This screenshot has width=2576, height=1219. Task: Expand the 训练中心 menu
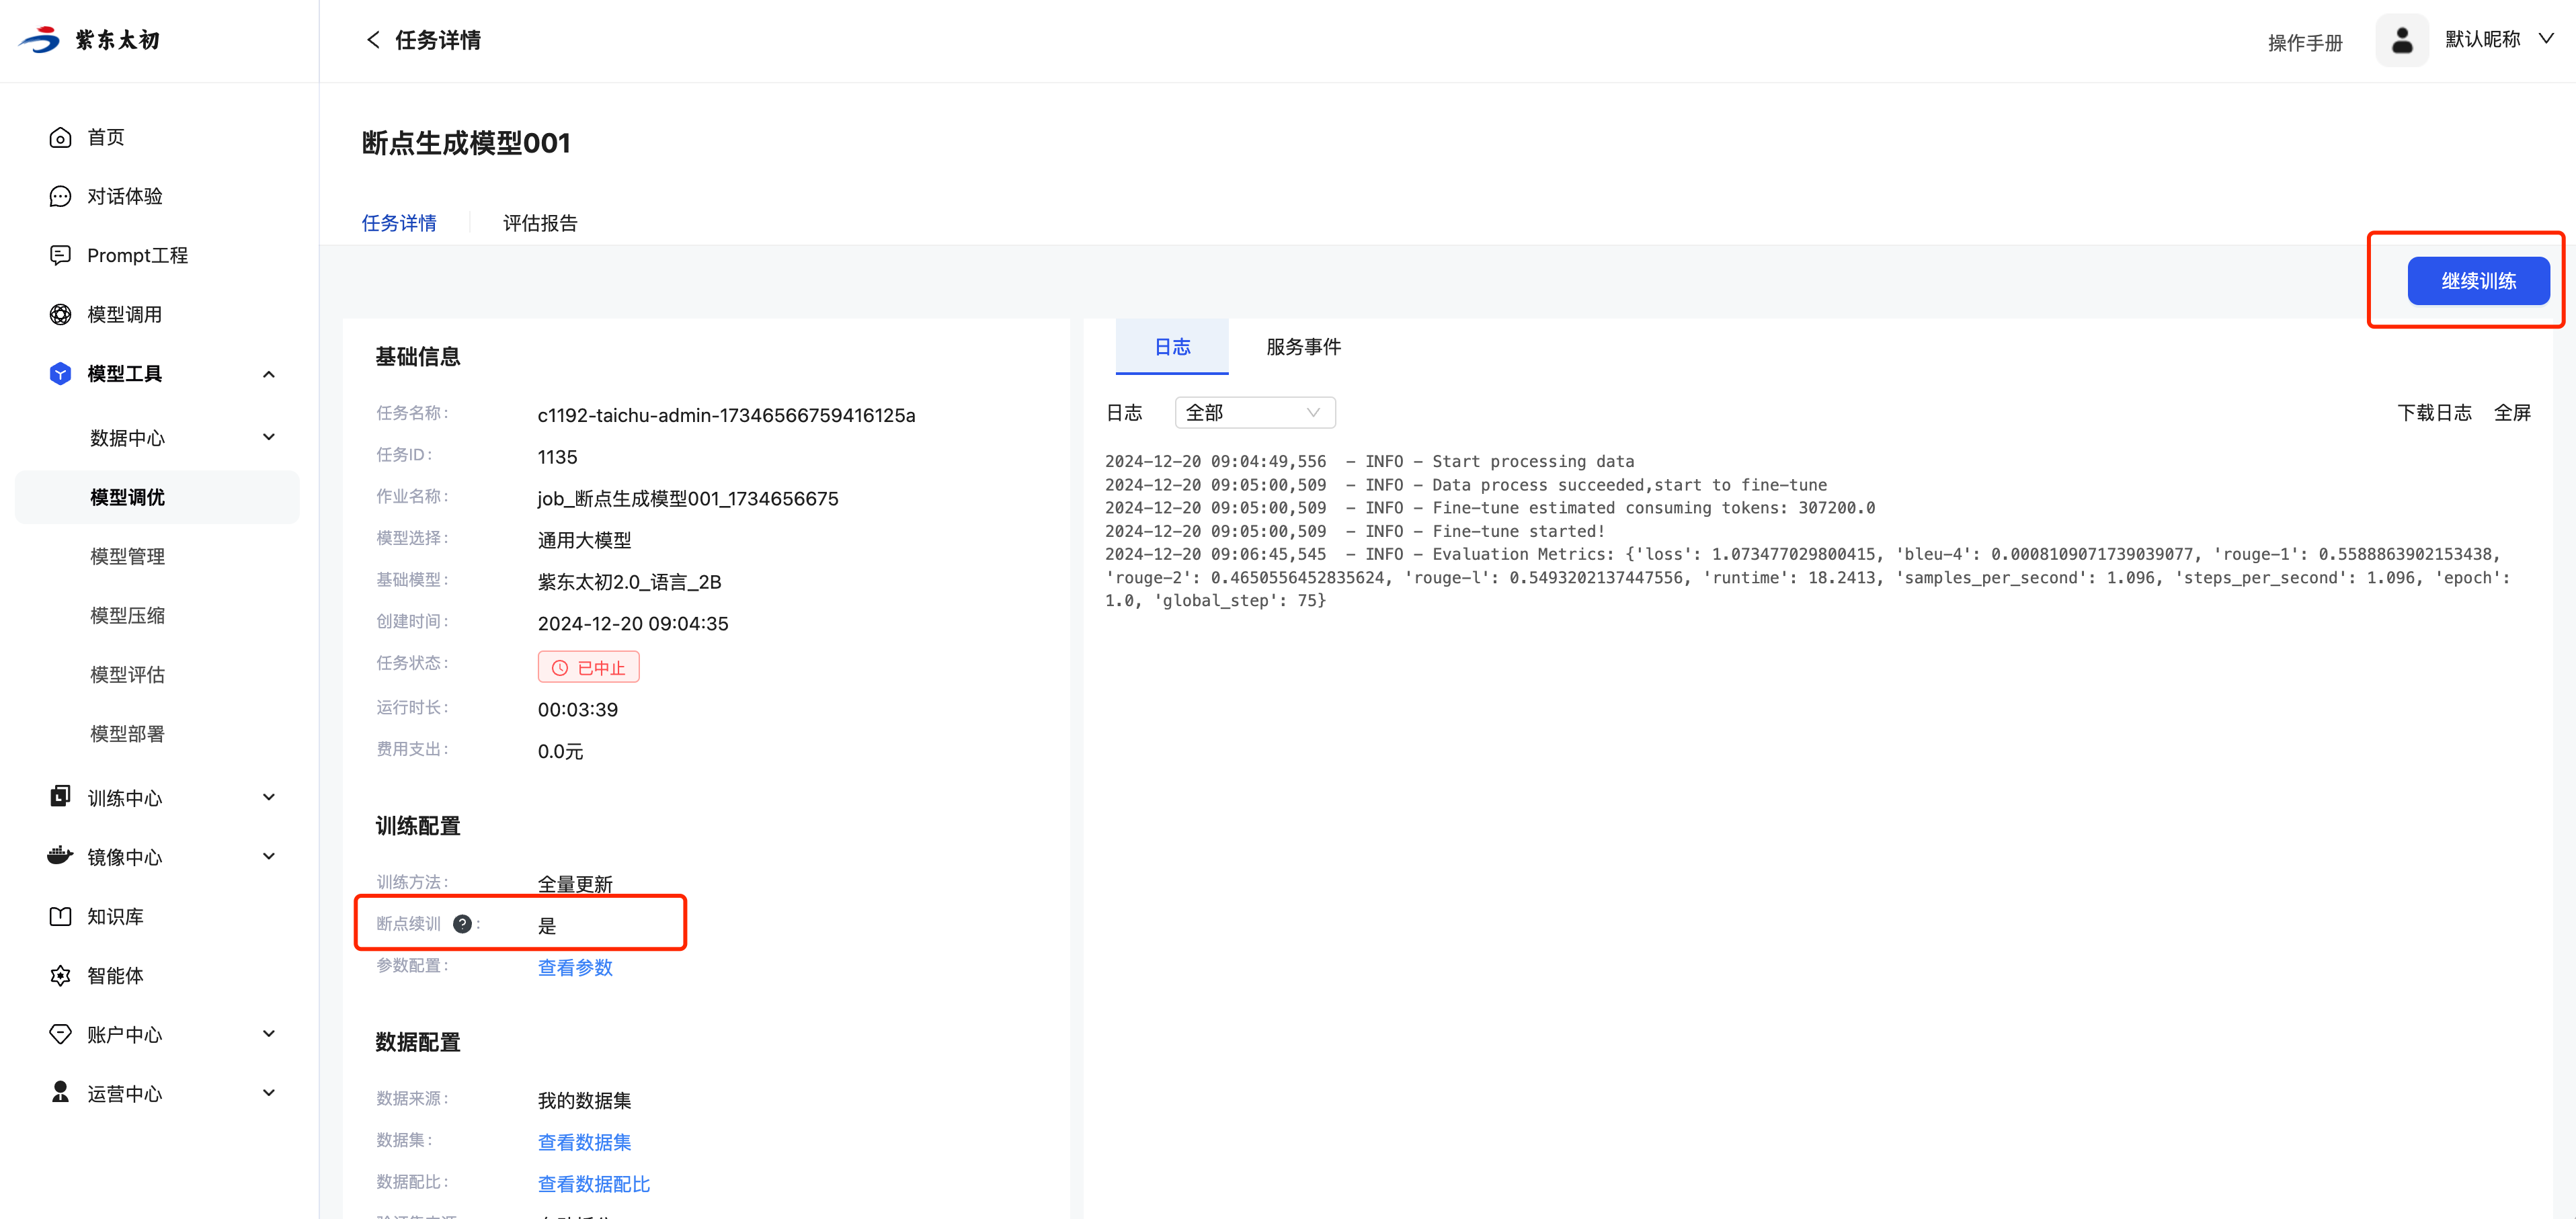(268, 797)
